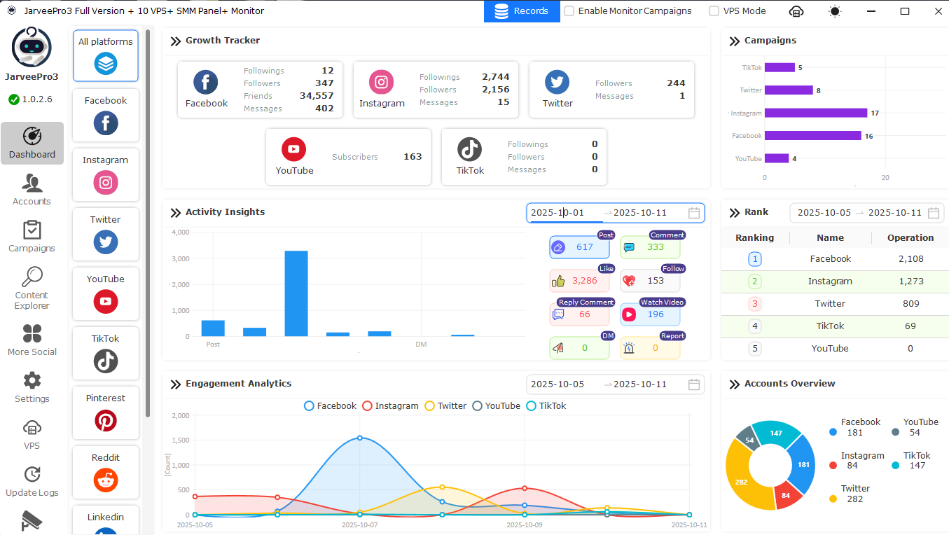
Task: Open the Rank date range calendar
Action: coord(934,213)
